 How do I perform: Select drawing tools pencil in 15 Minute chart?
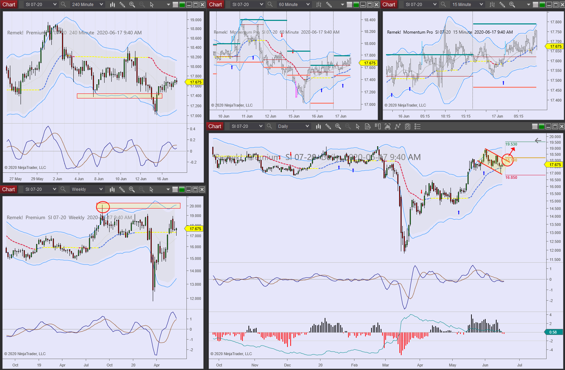(502, 5)
